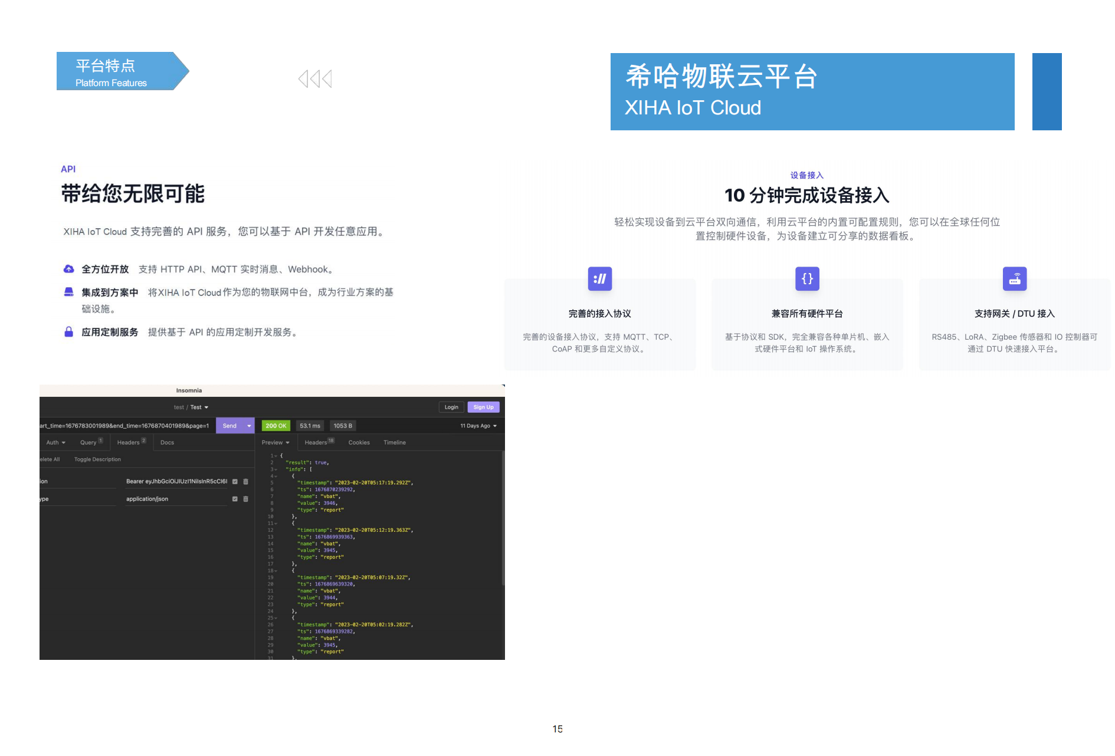Open the Send button's arrow dropdown
This screenshot has height=756, width=1115.
coord(249,426)
